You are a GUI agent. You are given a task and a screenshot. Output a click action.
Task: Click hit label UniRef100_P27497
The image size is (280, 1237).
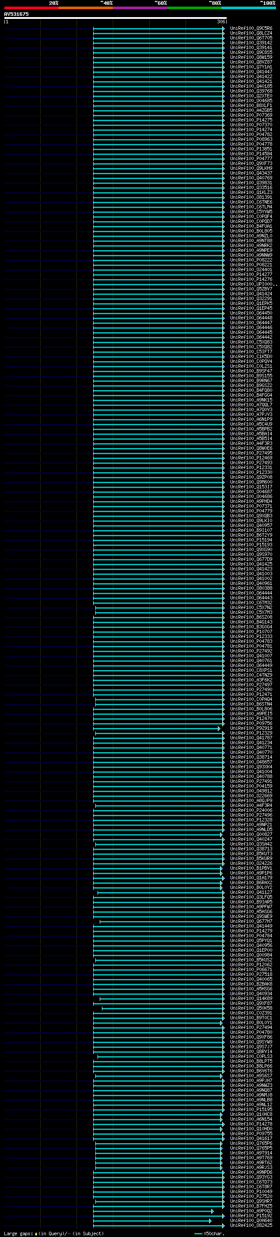[251, 685]
